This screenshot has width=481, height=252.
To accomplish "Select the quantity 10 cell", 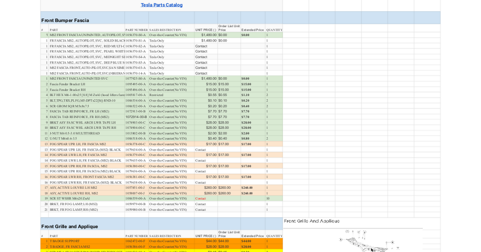I will (274, 198).
